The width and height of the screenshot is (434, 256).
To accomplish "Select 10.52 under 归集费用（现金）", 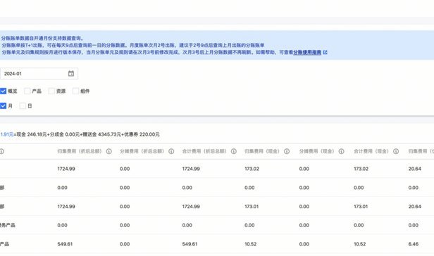I will [x=251, y=244].
